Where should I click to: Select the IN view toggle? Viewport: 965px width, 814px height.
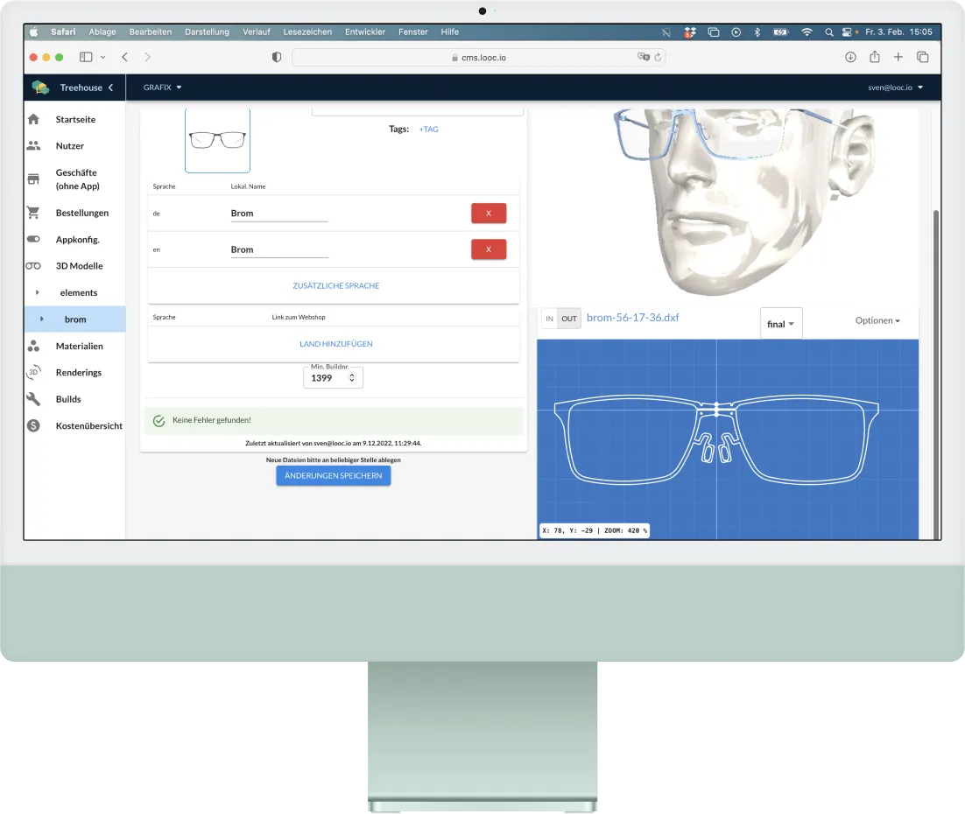pos(550,319)
